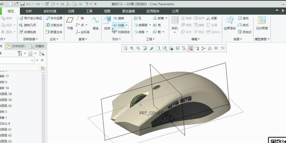Start the 拉伸 (Extrude) tool
Screen dimensions: 286x143
[x=107, y=24]
